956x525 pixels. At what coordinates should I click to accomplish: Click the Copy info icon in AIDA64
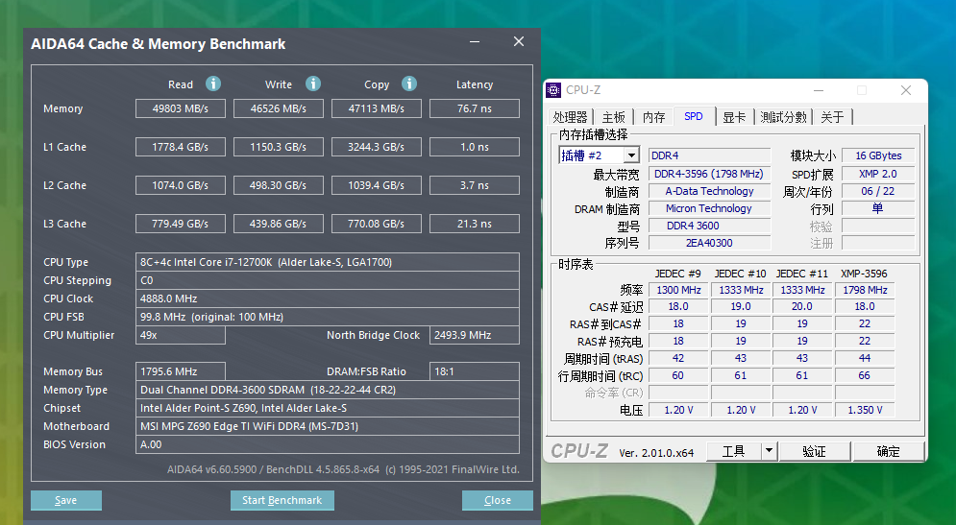tap(409, 84)
